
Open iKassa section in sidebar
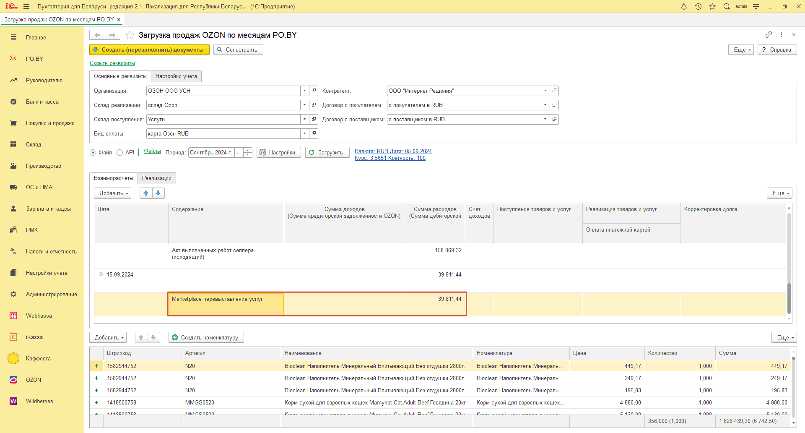[x=34, y=337]
